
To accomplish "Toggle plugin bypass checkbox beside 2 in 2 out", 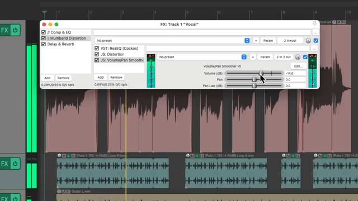I will pyautogui.click(x=305, y=57).
